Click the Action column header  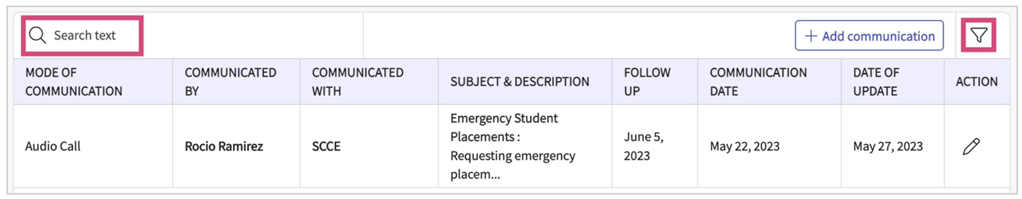click(976, 82)
